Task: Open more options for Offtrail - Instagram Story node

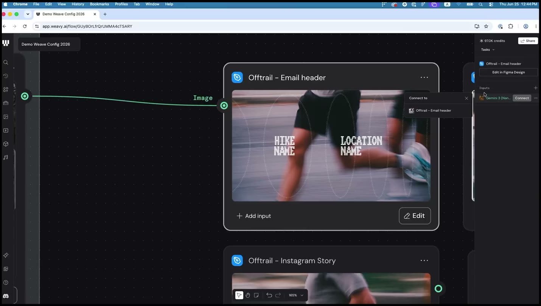Action: click(x=424, y=260)
